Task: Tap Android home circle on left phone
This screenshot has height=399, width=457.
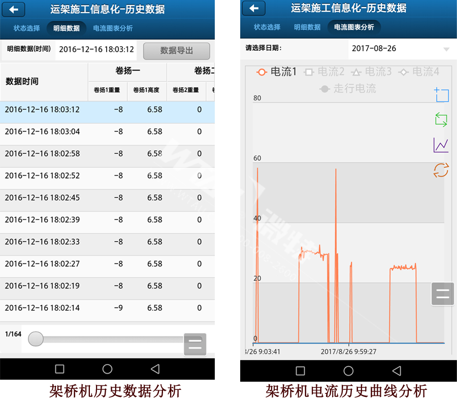Action: (107, 369)
